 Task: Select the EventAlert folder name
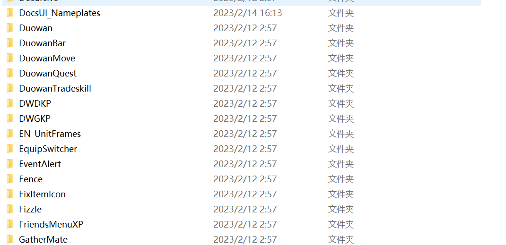40,164
